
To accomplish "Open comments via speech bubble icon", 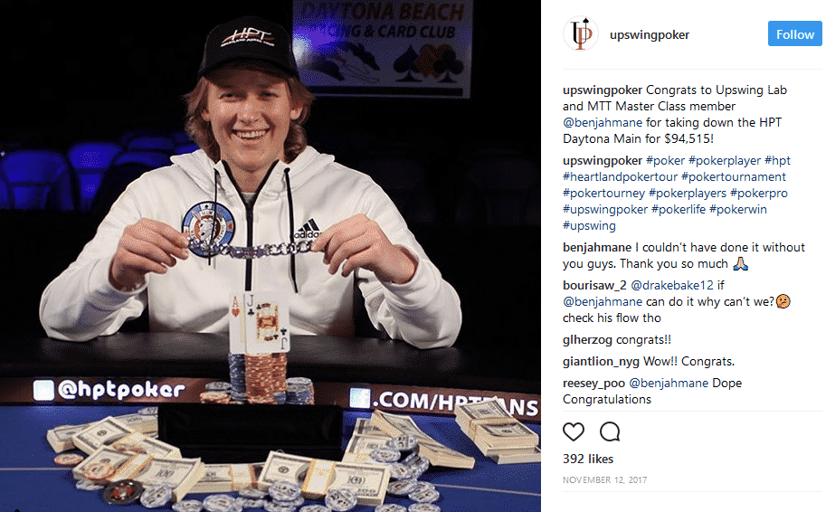I will tap(610, 431).
